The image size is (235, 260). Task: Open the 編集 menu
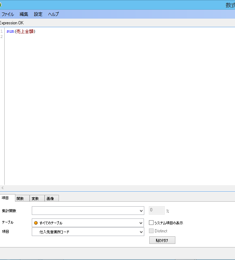24,14
